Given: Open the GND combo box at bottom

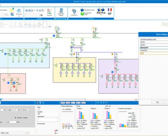Looking at the screenshot, I should coord(13,133).
